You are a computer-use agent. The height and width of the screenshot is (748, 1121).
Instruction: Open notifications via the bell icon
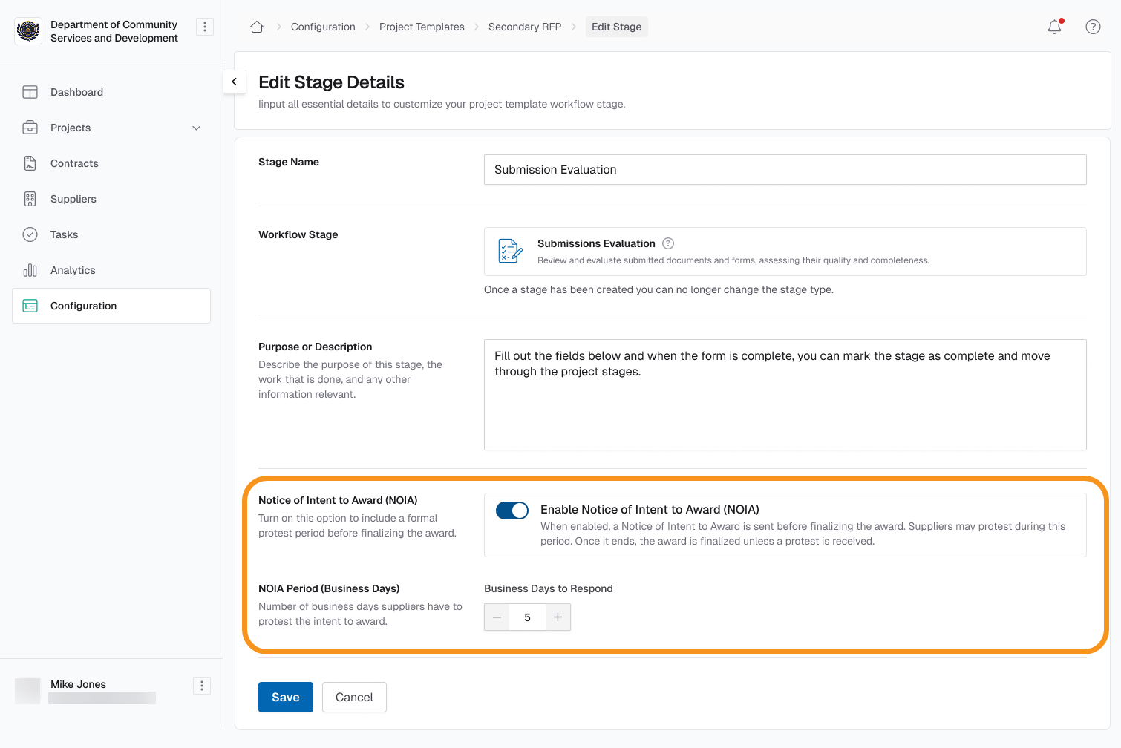[x=1054, y=27]
